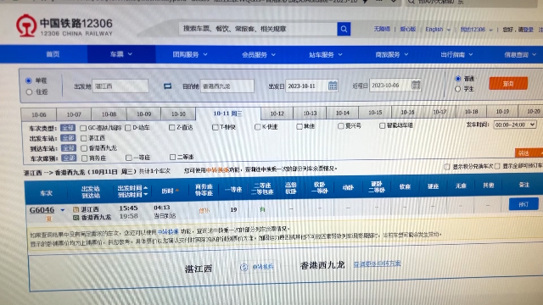Swap departure and destination stations icon
Image resolution: width=543 pixels, height=305 pixels.
coord(168,86)
